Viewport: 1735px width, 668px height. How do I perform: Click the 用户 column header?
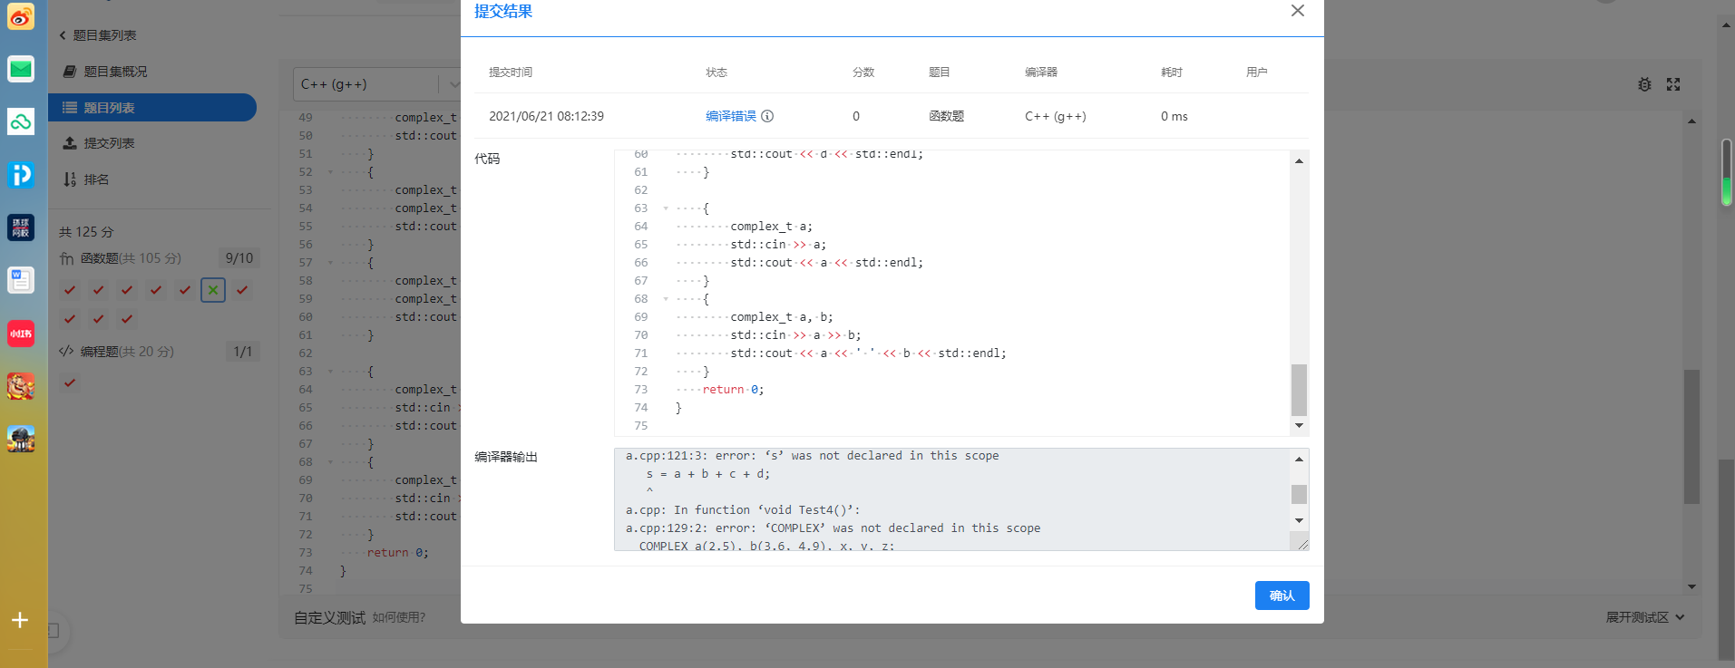pos(1257,73)
